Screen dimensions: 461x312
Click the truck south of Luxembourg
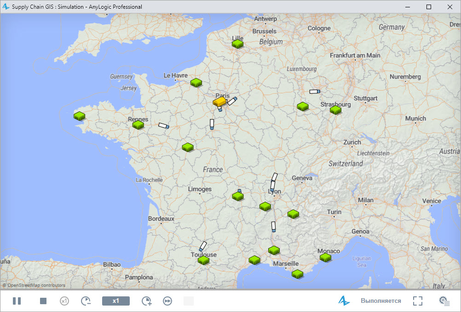tap(315, 91)
